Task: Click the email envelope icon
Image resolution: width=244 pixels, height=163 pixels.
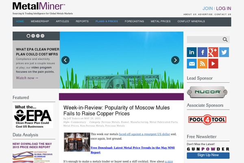Action: pyautogui.click(x=192, y=64)
